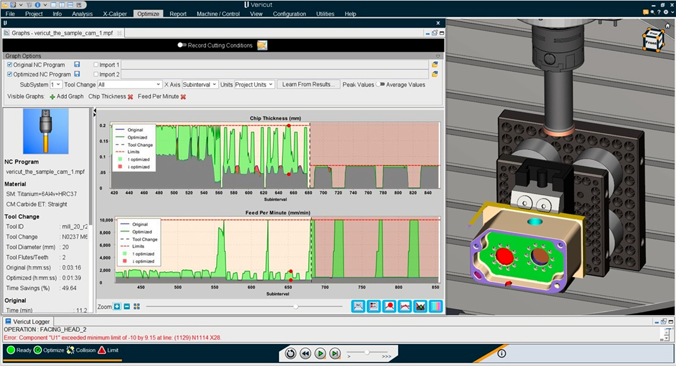Click the blue info icon in toolbar
Image resolution: width=676 pixels, height=366 pixels.
pos(37,4)
